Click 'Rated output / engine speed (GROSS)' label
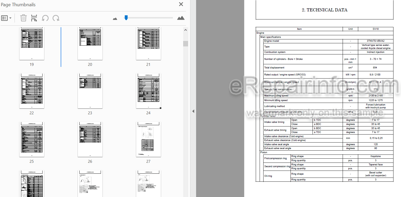 tap(285, 75)
